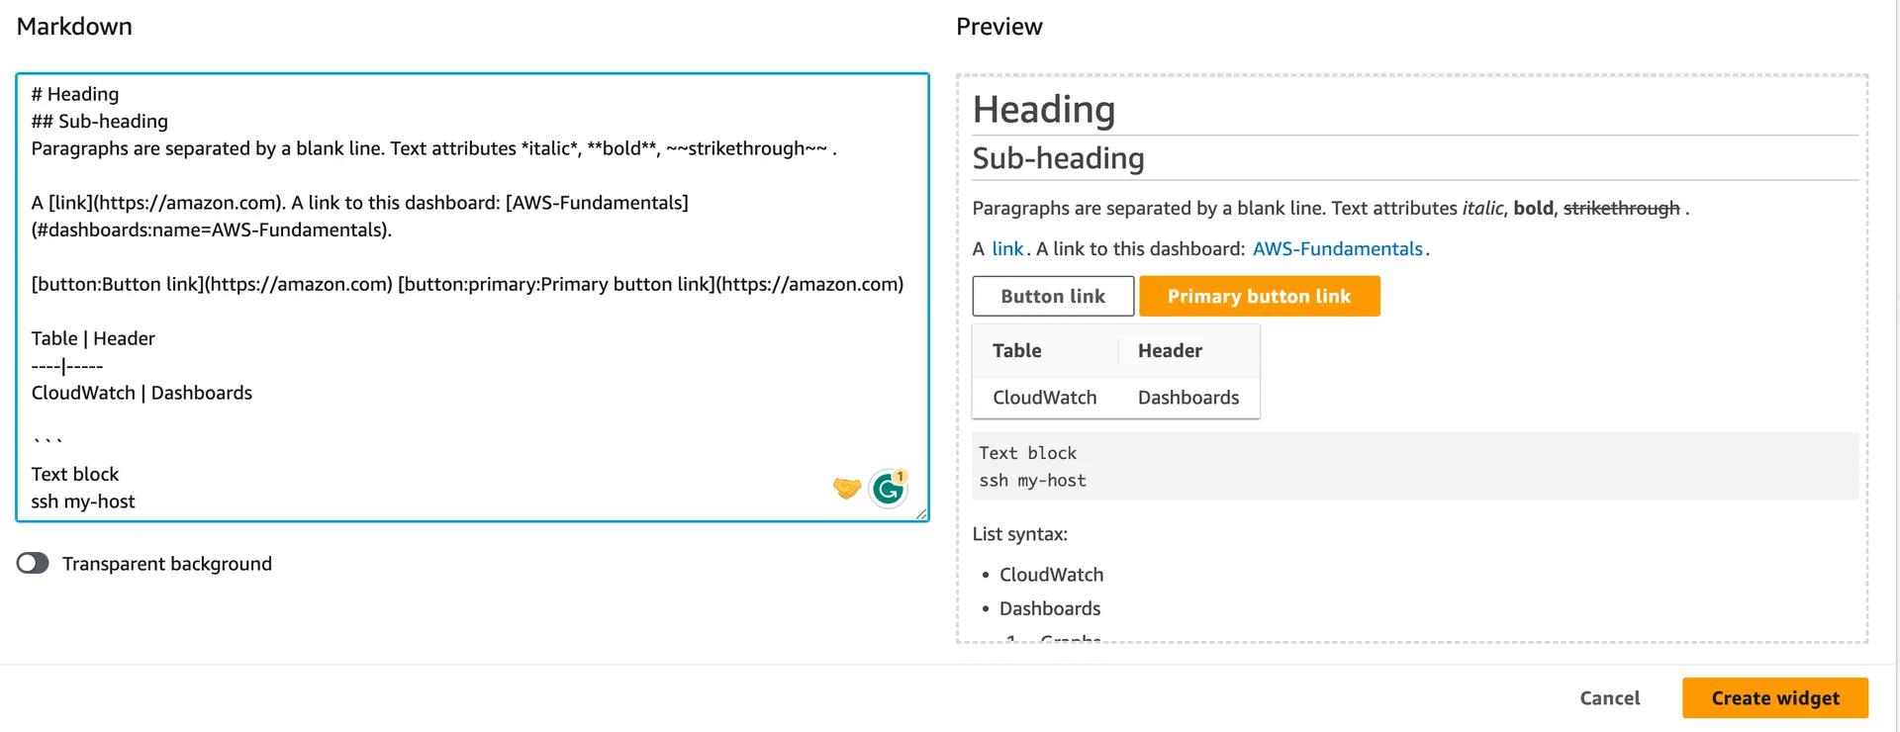
Task: Click the 'Sub-heading' text in the preview
Action: [x=1058, y=158]
